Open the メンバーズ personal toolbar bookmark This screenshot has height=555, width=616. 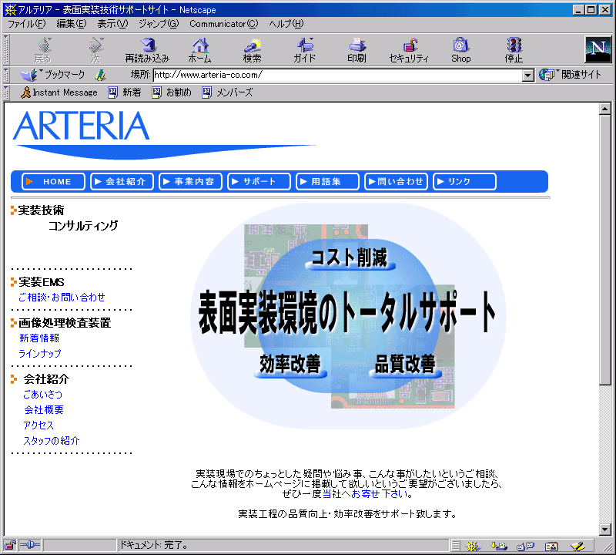pyautogui.click(x=227, y=92)
